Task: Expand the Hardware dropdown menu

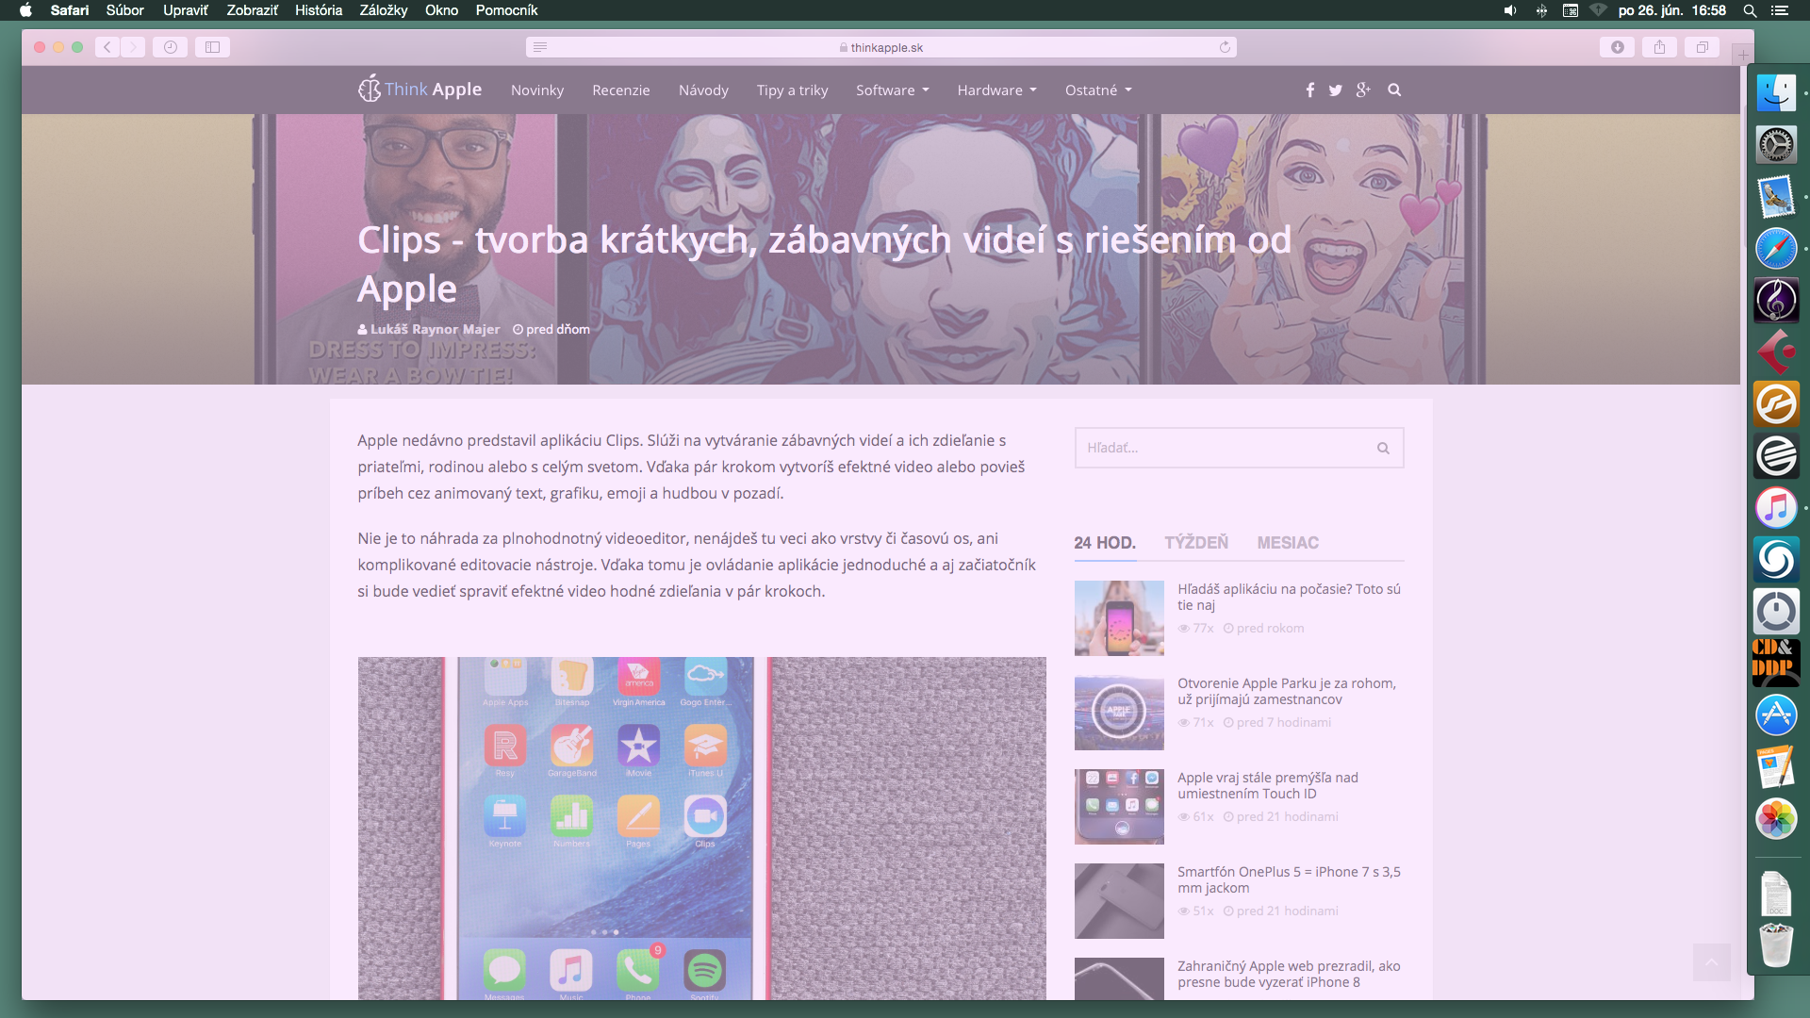Action: coord(997,90)
